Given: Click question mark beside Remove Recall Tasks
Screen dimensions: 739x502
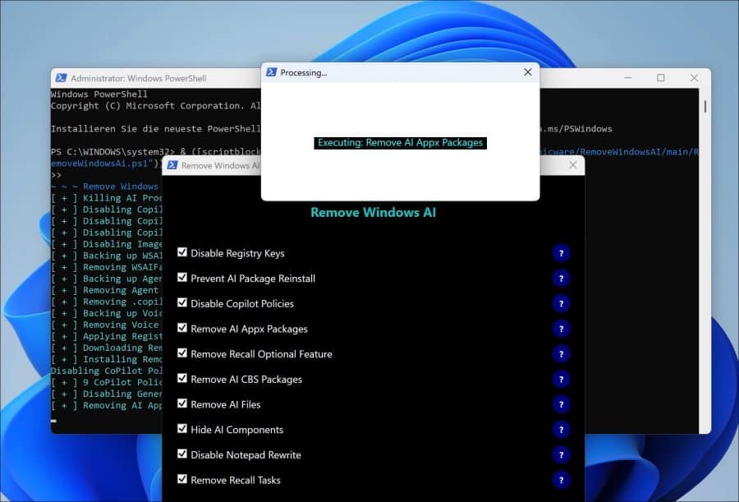Looking at the screenshot, I should click(x=561, y=481).
